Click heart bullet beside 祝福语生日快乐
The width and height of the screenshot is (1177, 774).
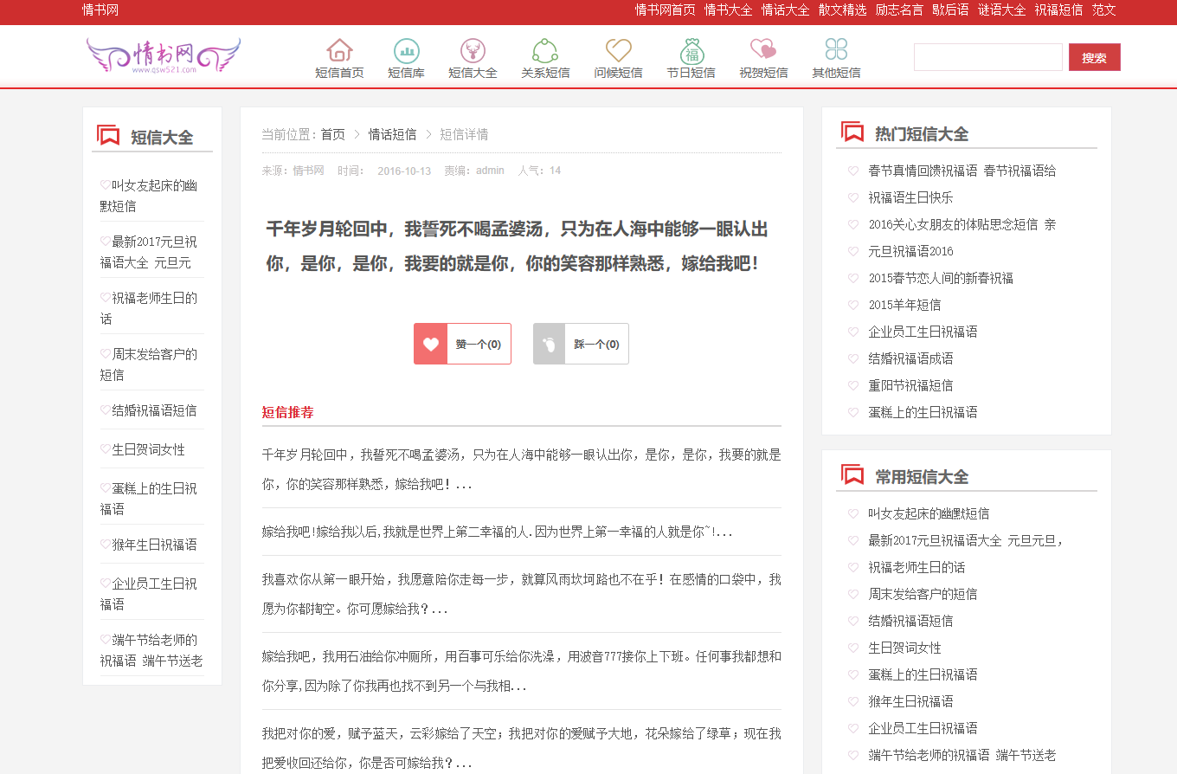pos(853,198)
